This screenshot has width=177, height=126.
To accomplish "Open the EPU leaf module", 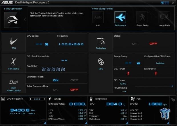I will 101,73.
